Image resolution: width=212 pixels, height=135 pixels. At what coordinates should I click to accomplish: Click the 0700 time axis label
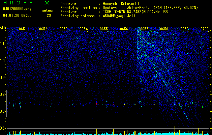point(205,29)
